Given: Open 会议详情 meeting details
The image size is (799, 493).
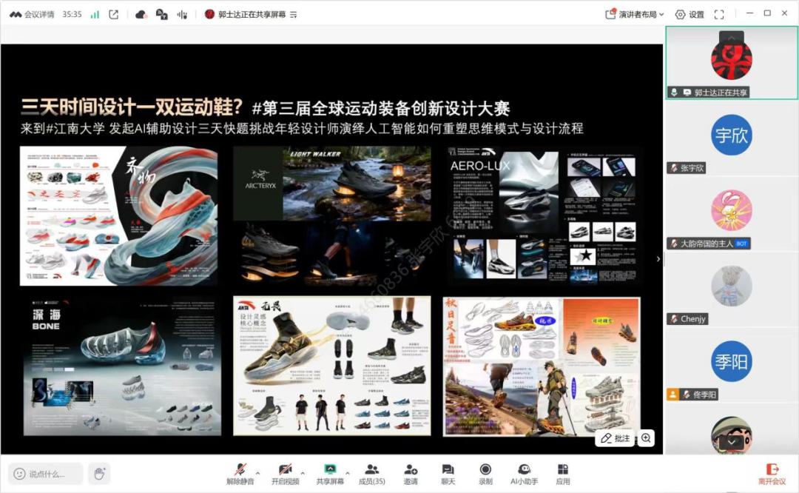Looking at the screenshot, I should point(32,14).
